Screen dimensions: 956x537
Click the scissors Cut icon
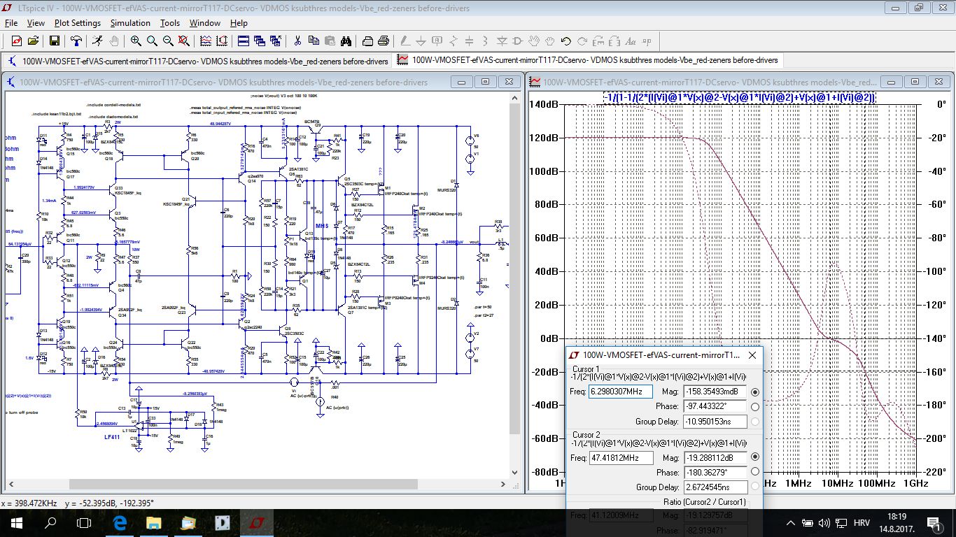point(297,41)
